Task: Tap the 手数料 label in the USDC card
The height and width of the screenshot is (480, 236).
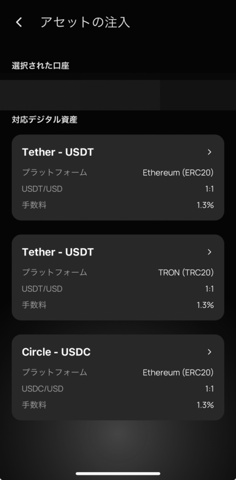Action: click(34, 405)
